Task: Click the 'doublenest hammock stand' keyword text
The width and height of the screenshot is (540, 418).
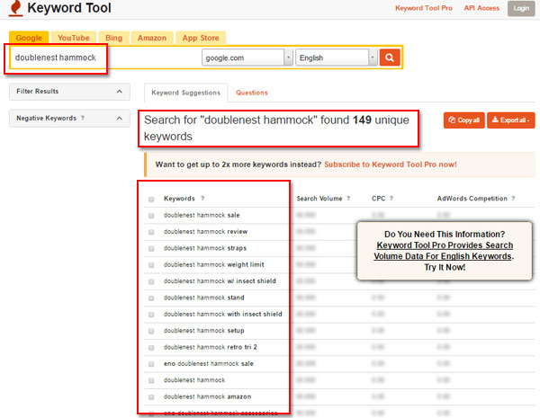Action: (x=204, y=298)
